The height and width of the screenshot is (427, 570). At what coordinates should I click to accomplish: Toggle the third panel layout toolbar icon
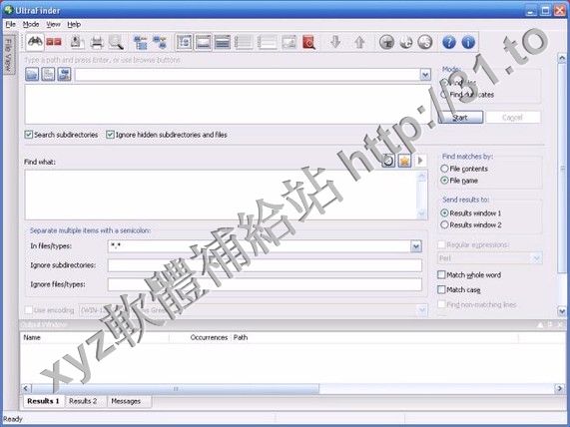223,42
